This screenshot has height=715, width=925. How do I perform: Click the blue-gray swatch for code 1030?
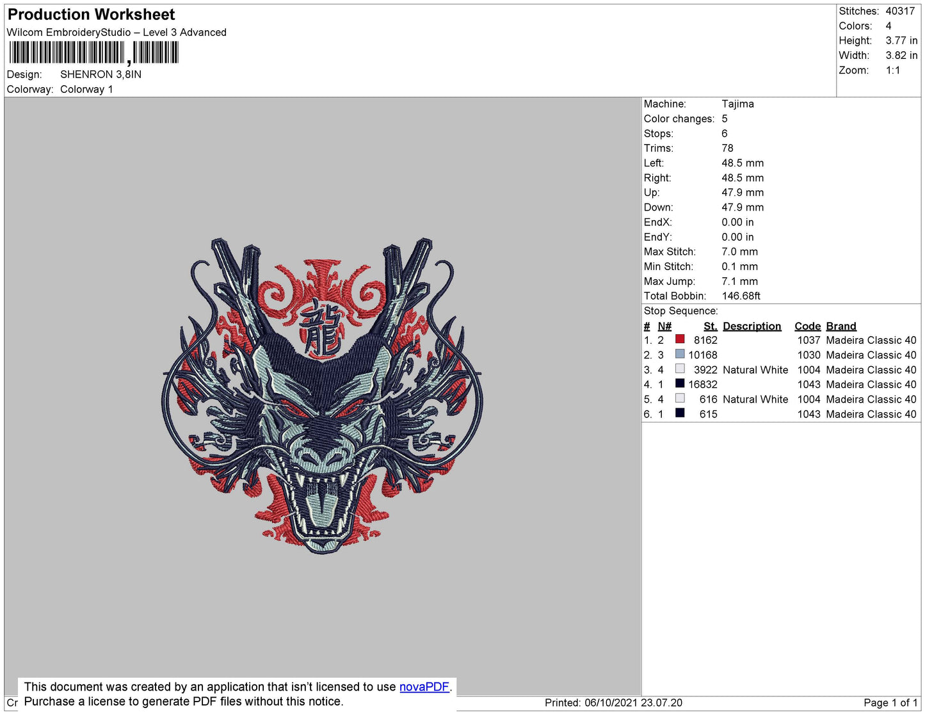(680, 354)
